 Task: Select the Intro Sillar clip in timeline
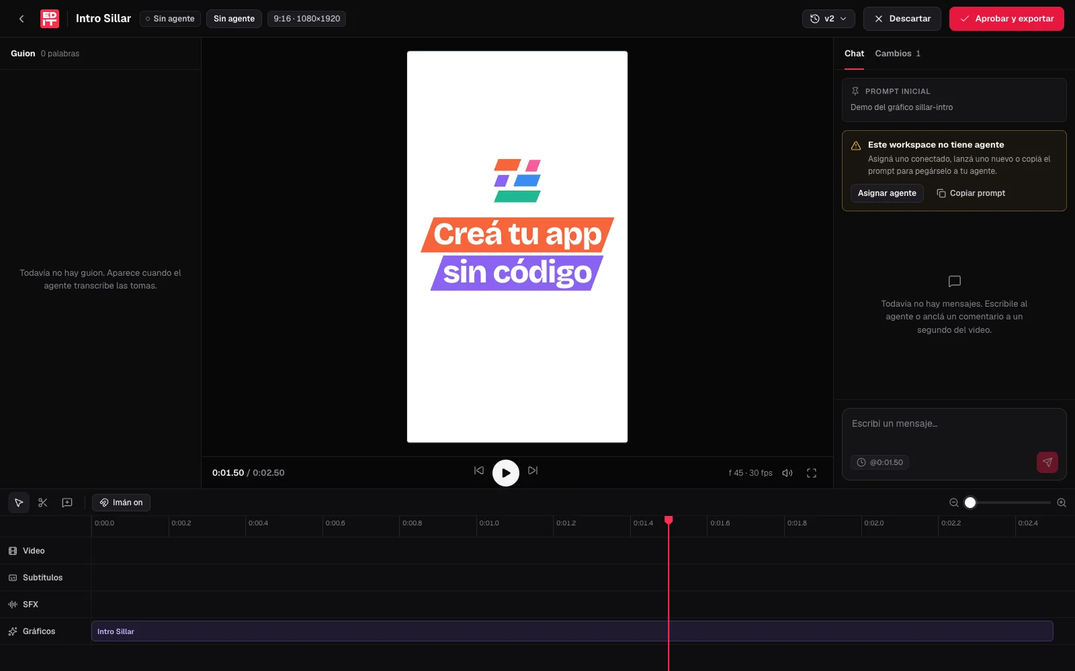tap(572, 631)
